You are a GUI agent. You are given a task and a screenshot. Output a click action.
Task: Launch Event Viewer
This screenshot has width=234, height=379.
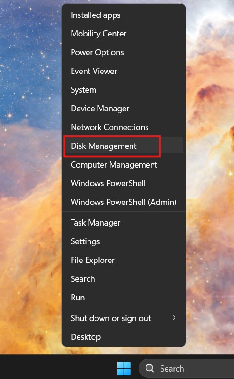click(x=124, y=71)
